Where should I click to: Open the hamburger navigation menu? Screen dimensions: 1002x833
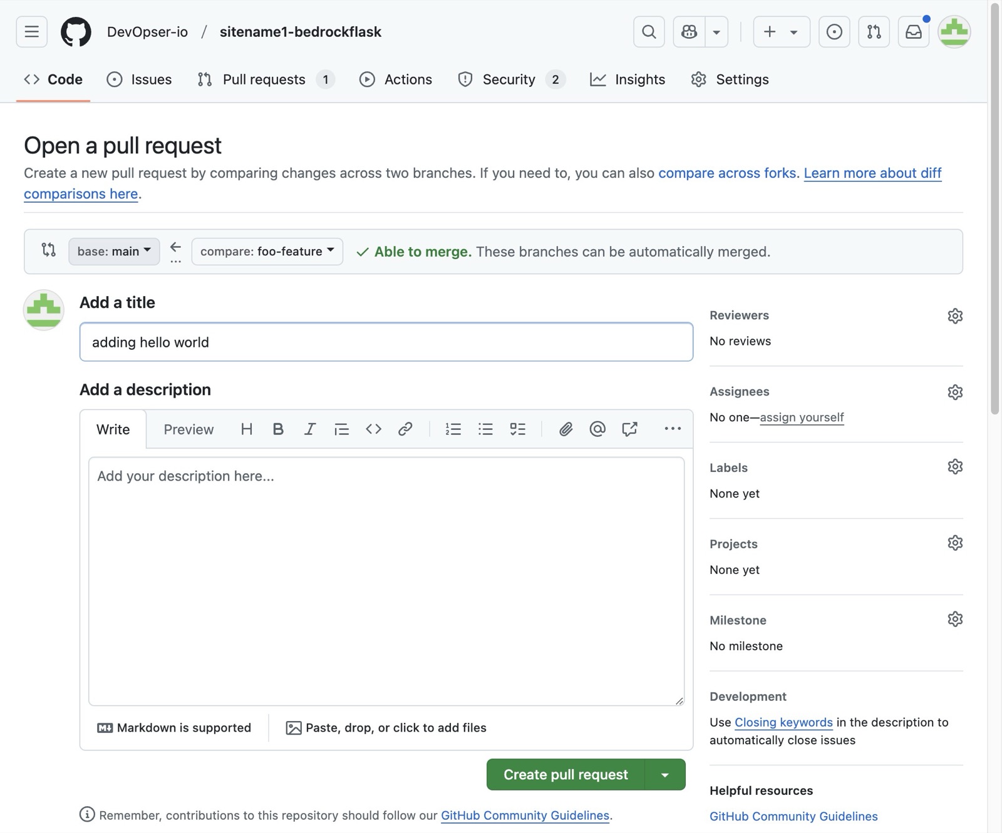point(31,32)
